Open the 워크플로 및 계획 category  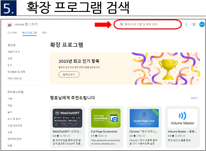click(16, 72)
